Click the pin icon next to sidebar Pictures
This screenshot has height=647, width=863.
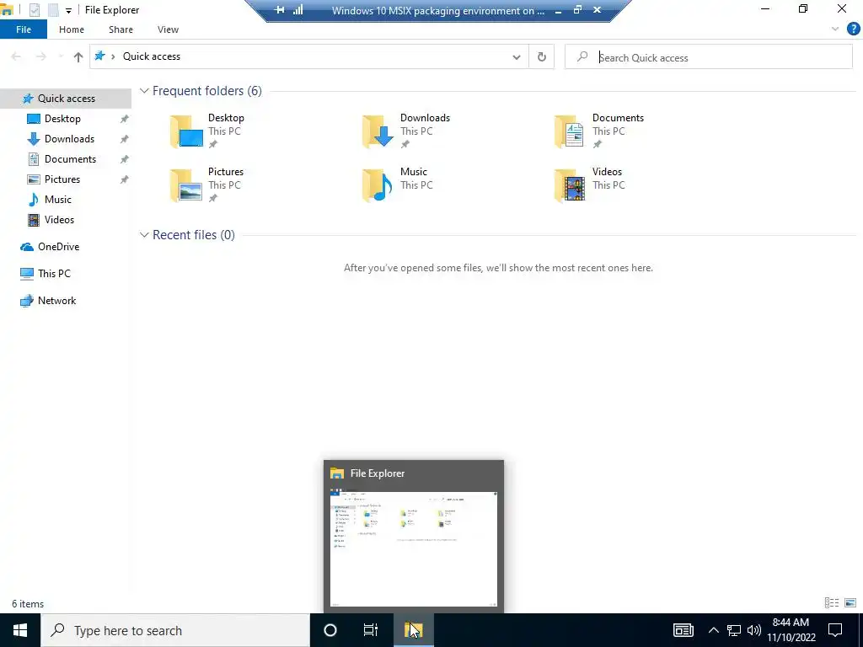(x=125, y=179)
